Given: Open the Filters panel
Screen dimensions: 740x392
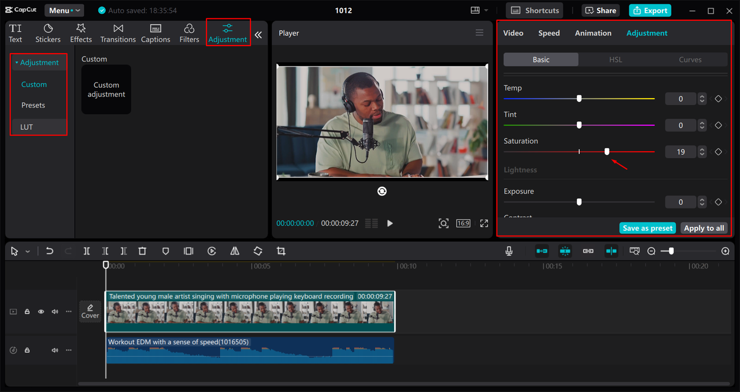Looking at the screenshot, I should click(x=189, y=33).
